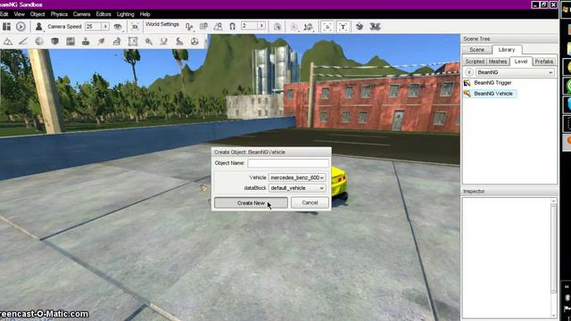The image size is (571, 321).
Task: Open the Object menu
Action: 37,14
